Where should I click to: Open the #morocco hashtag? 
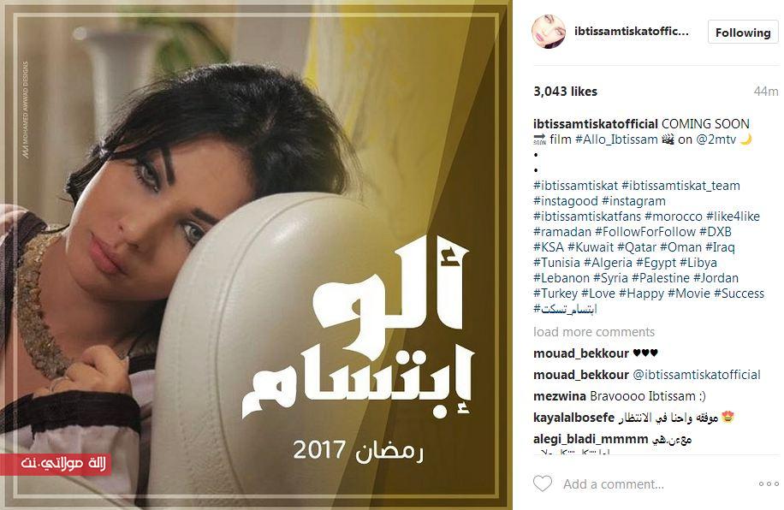674,216
